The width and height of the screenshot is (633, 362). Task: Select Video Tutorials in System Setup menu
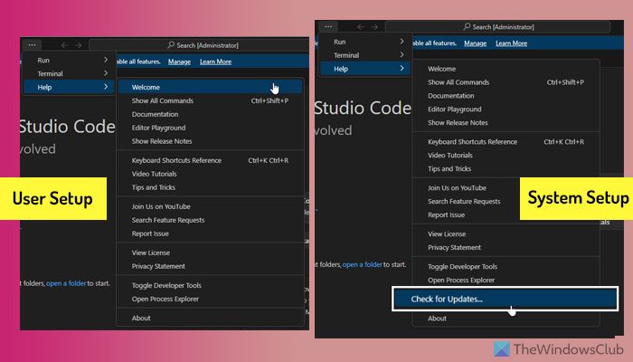point(505,155)
